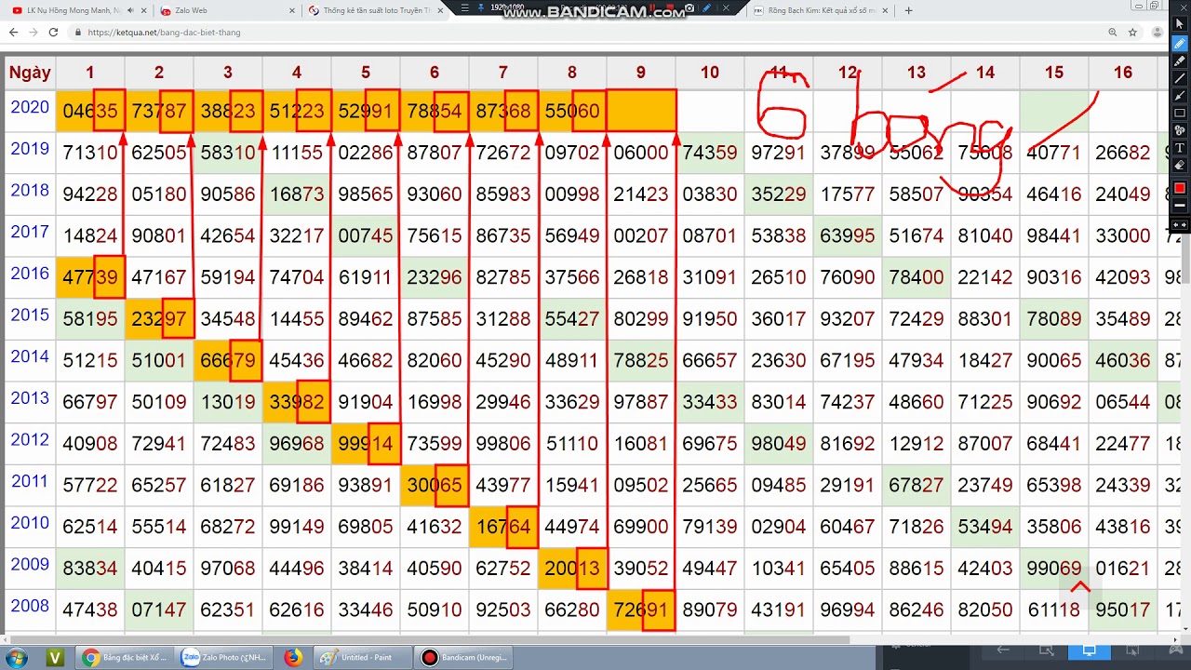Switch to the Rồng Bạch Kim tab

coord(819,10)
